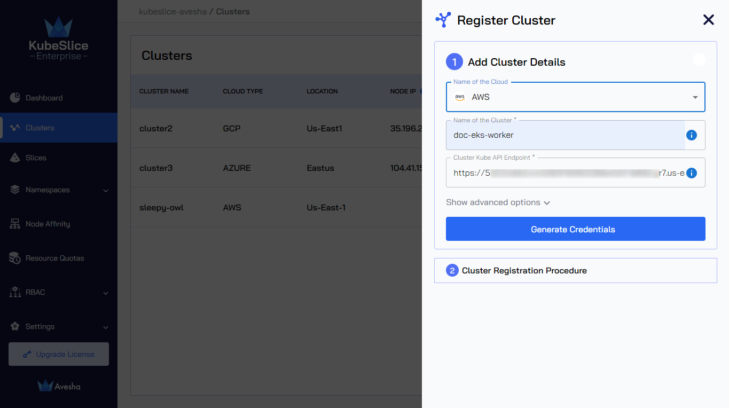Open the Dashboard sidebar item
This screenshot has width=729, height=408.
(59, 98)
